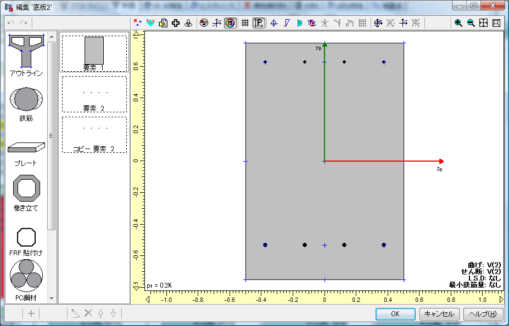
Task: Click the zoom in magnifier icon
Action: click(458, 23)
